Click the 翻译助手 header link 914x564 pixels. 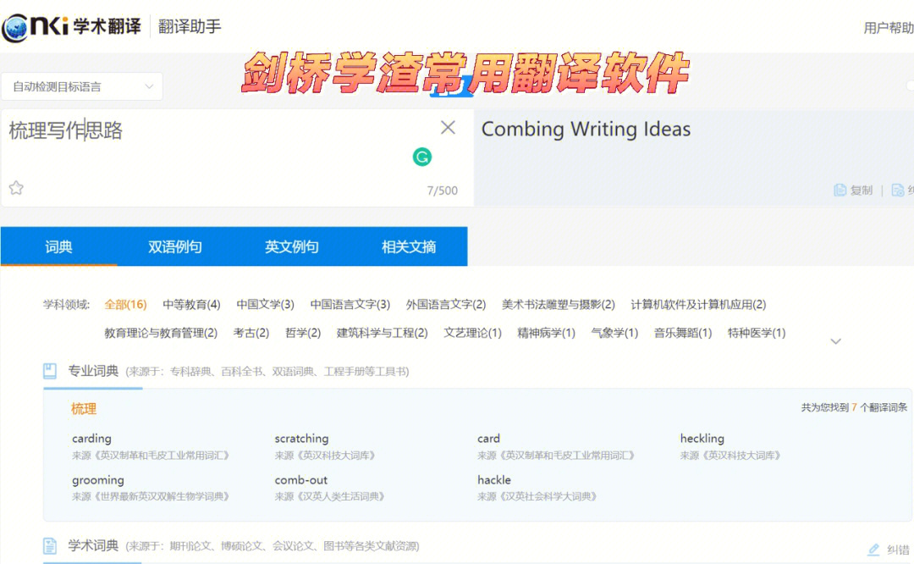pyautogui.click(x=190, y=26)
